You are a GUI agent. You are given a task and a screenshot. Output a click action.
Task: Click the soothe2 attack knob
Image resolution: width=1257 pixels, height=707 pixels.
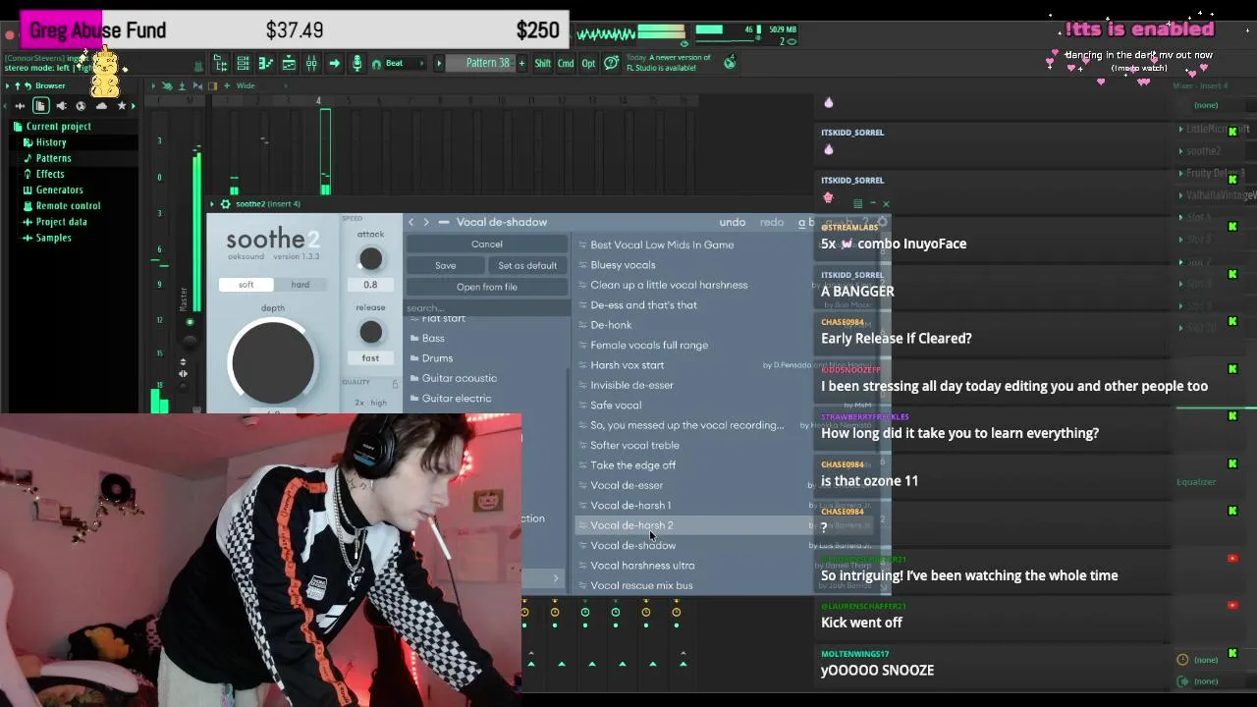(x=370, y=259)
